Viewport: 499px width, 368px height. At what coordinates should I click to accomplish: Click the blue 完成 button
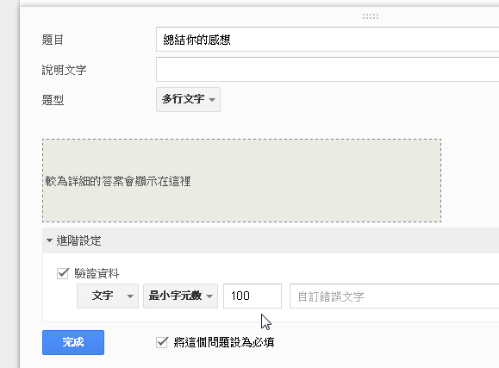click(x=73, y=342)
